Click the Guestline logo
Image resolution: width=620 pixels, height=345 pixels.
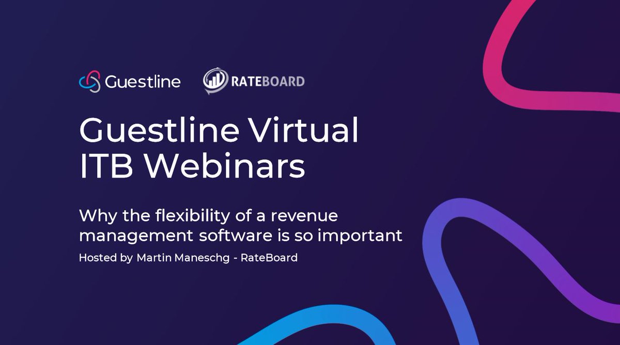tap(130, 82)
